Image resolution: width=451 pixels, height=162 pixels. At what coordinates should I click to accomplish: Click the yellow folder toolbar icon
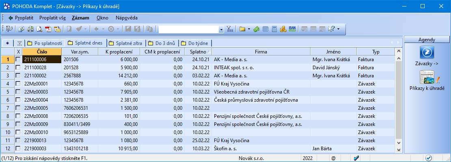coord(242,29)
